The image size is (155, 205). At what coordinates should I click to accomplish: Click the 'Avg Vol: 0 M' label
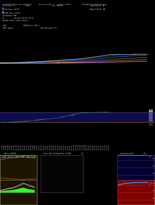[x=97, y=6]
